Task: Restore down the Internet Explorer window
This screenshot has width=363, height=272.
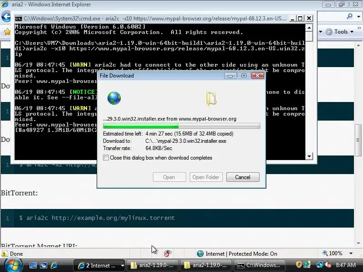Action: tap(342, 5)
